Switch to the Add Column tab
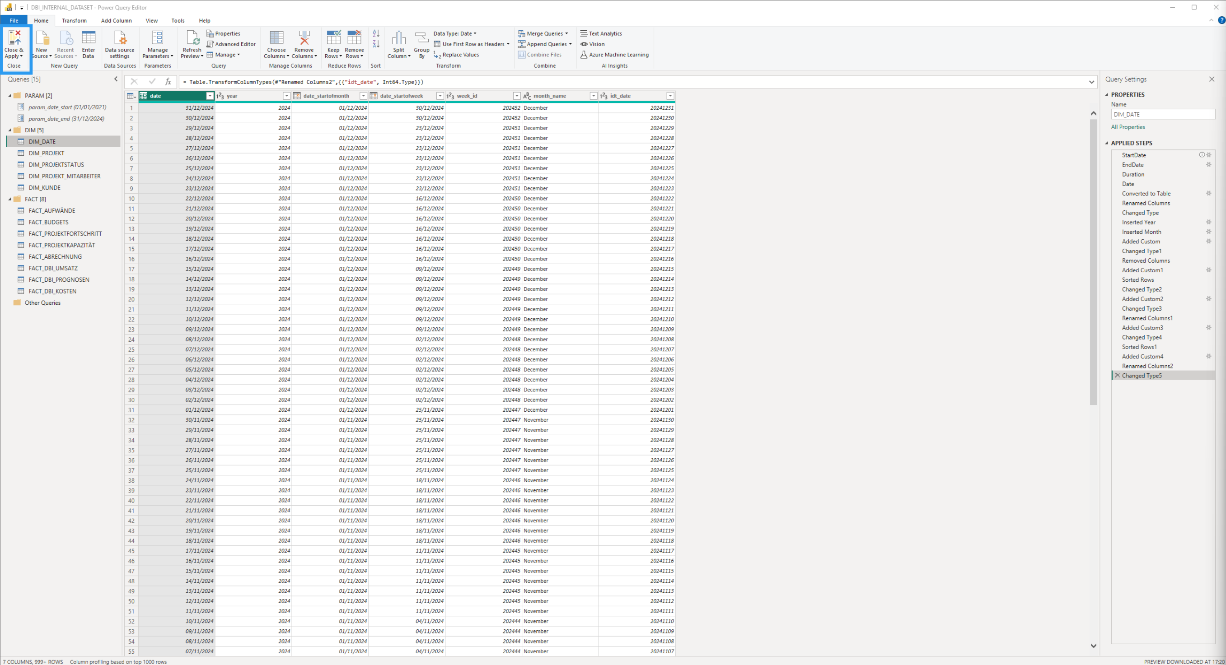 pyautogui.click(x=116, y=20)
